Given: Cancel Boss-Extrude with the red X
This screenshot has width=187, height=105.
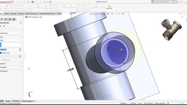Looking at the screenshot, I should pyautogui.click(x=1, y=26).
